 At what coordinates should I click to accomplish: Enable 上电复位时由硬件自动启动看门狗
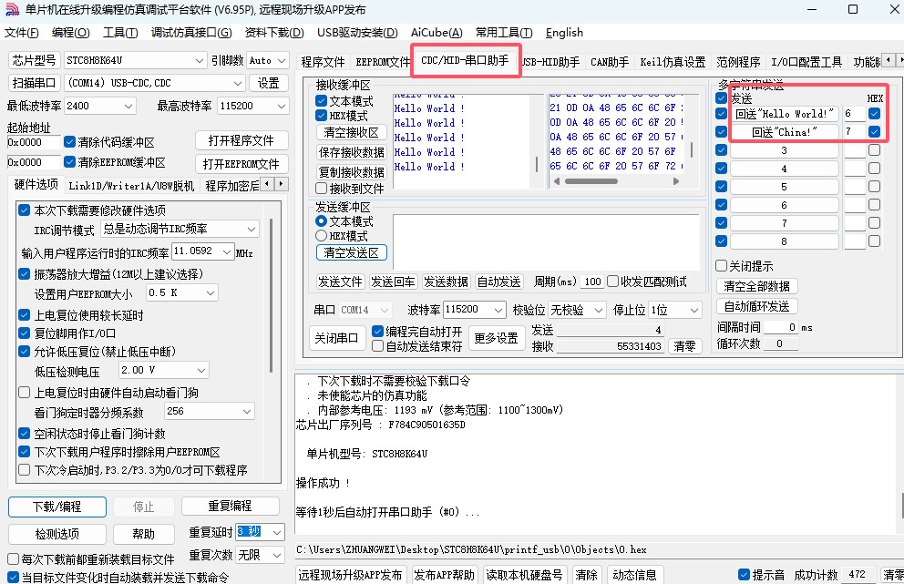click(x=25, y=393)
